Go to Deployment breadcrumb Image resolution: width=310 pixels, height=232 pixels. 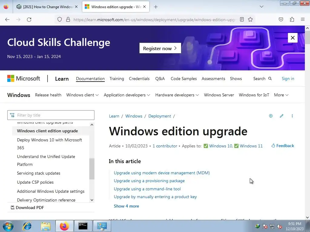tap(160, 116)
